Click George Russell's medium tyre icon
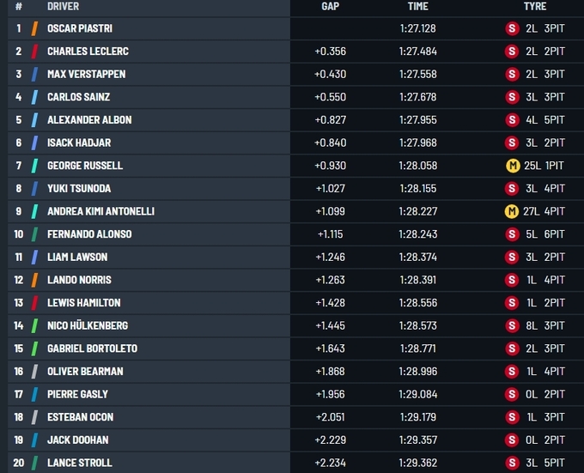Image resolution: width=584 pixels, height=473 pixels. [x=512, y=166]
